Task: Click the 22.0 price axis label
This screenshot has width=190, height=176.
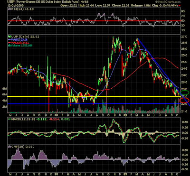Action: pos(184,104)
